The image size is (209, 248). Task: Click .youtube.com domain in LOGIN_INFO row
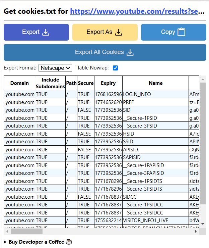pyautogui.click(x=19, y=94)
